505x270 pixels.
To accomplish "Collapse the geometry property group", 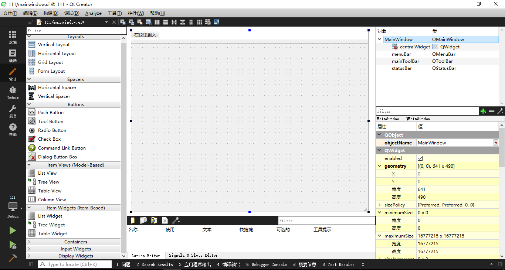I will pyautogui.click(x=380, y=166).
